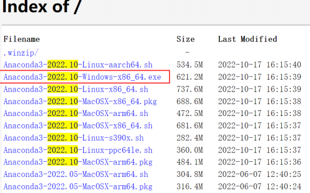Image resolution: width=310 pixels, height=193 pixels.
Task: Open the .winzip/ directory link
Action: [21, 53]
